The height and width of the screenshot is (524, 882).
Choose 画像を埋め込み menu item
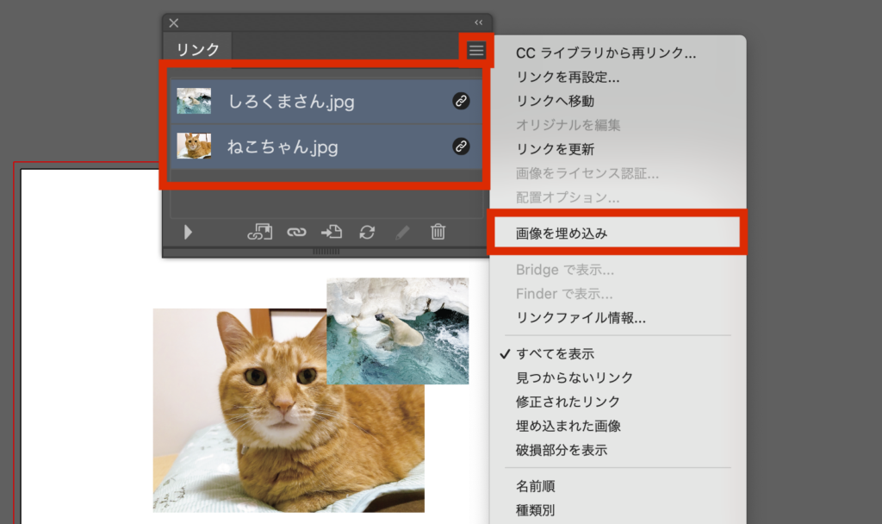click(x=562, y=233)
